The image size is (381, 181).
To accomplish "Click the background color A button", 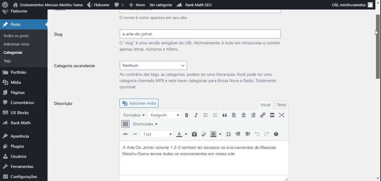I will (x=213, y=134).
